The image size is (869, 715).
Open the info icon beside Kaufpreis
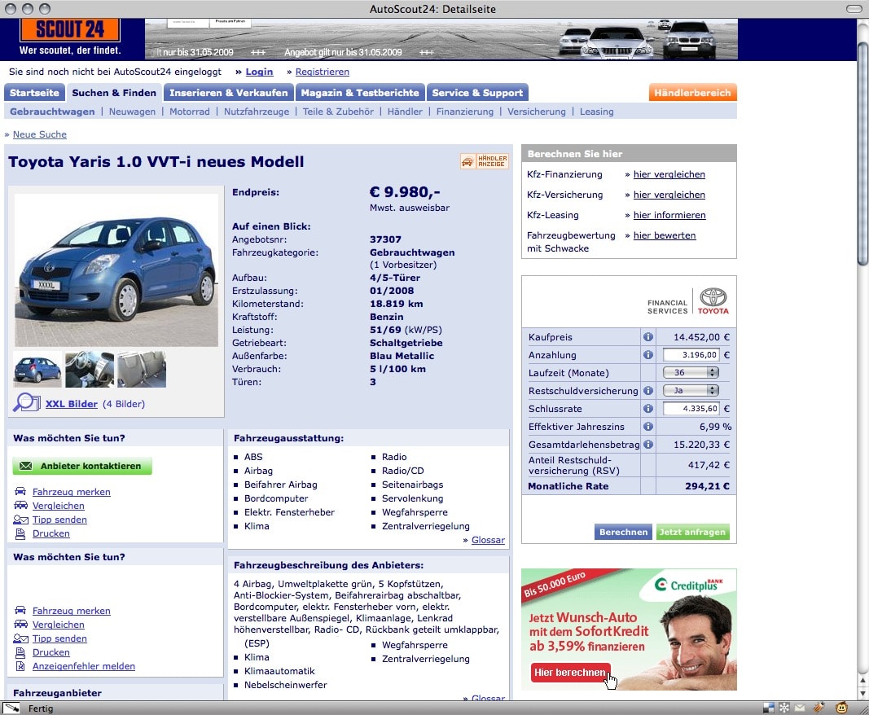[647, 337]
